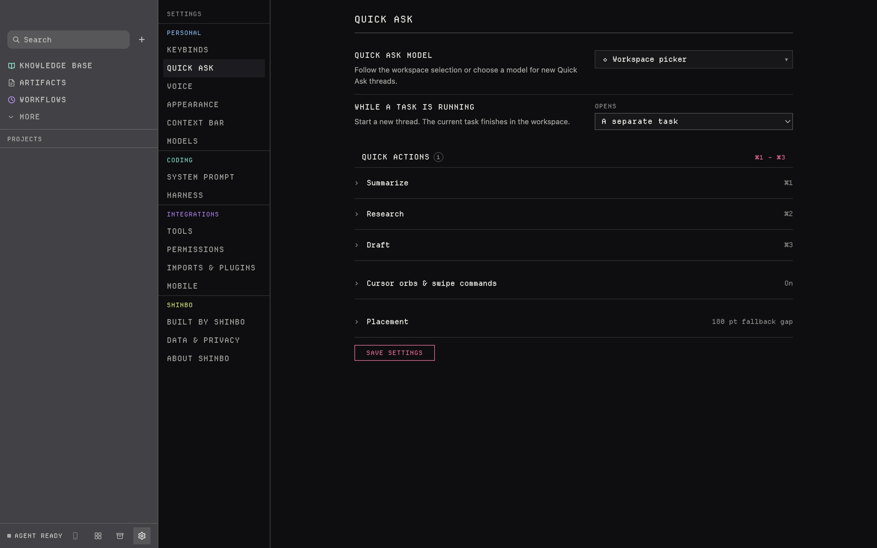Open Mobile settings
Image resolution: width=877 pixels, height=548 pixels.
214,286
